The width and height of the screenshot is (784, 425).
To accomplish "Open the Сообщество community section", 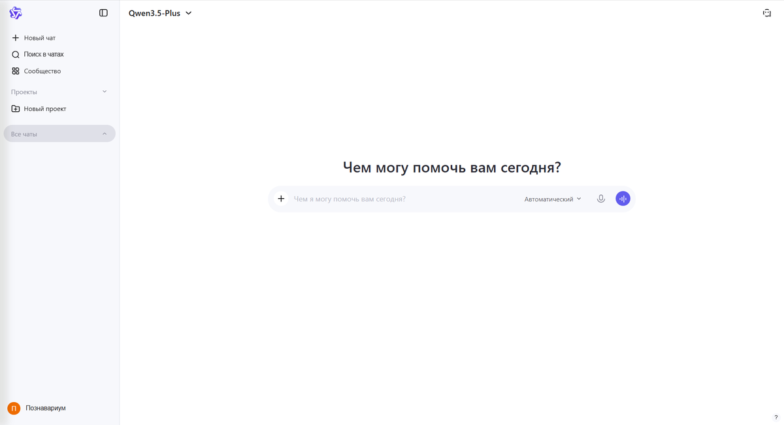I will point(43,71).
